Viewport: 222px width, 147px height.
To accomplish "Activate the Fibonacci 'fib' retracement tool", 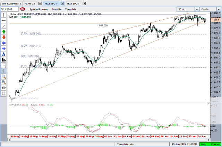I will click(x=4, y=60).
